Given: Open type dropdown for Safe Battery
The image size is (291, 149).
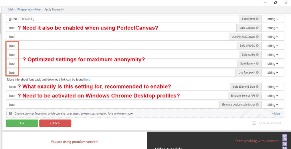Looking at the screenshot, I should (273, 64).
